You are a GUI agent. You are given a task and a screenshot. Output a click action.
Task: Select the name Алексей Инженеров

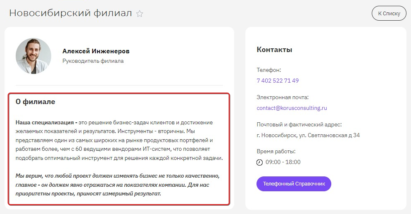click(96, 51)
